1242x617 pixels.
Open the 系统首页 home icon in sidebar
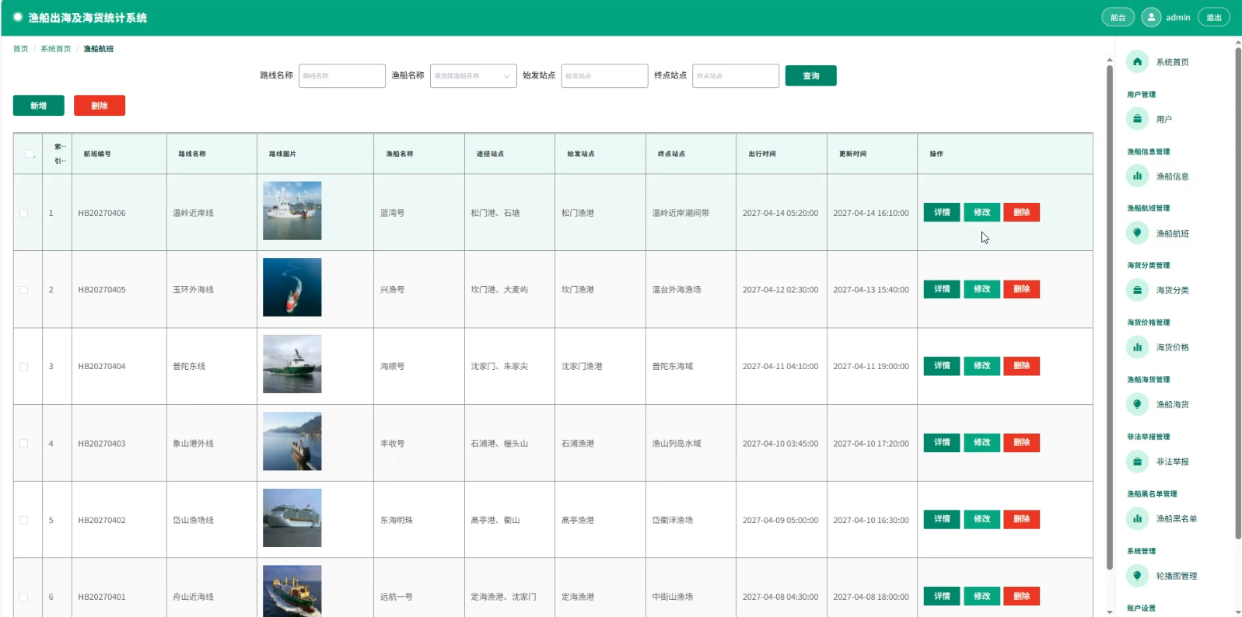1137,62
